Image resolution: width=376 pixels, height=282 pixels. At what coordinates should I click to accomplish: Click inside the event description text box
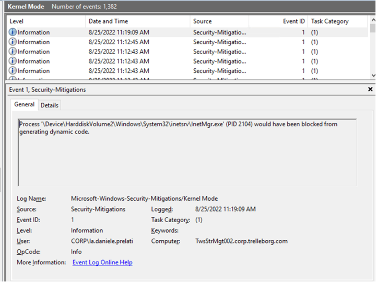tap(187, 153)
